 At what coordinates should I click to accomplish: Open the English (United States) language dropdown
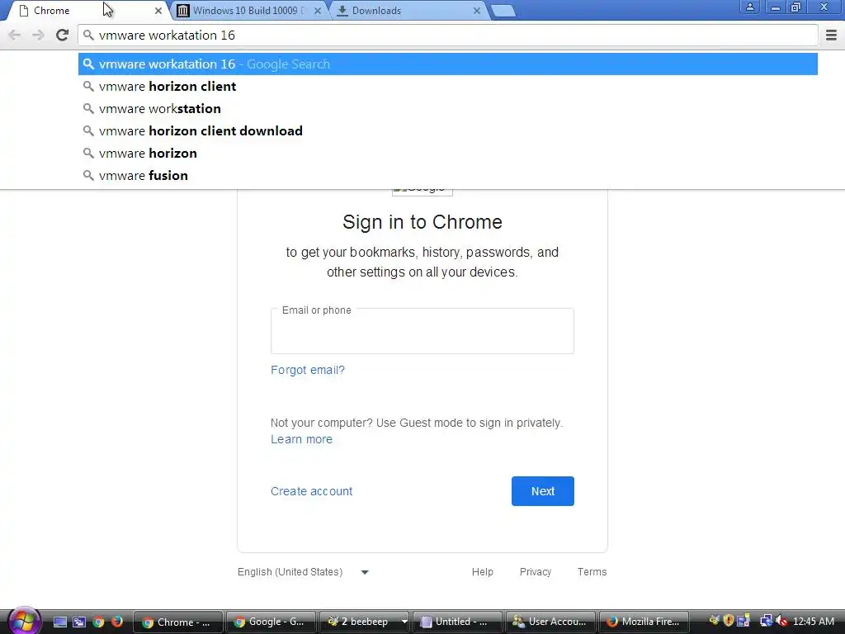(x=303, y=572)
